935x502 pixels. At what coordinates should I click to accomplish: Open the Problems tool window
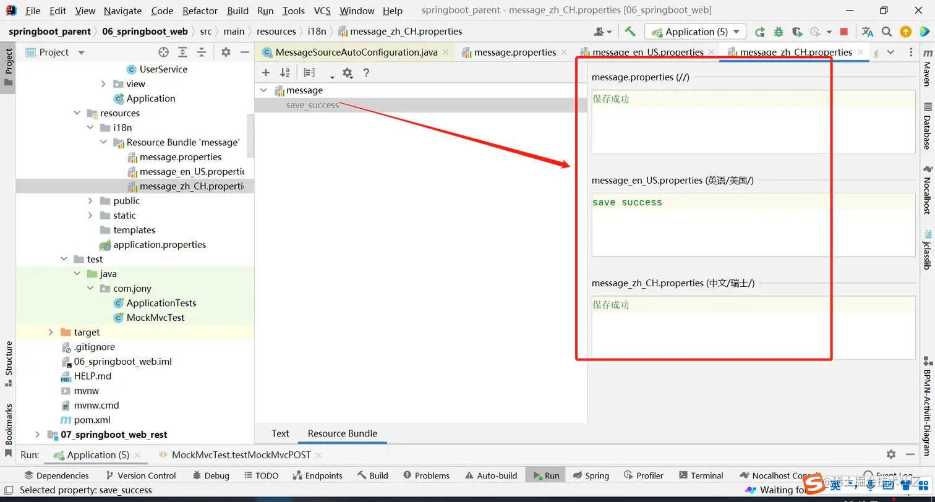(426, 475)
